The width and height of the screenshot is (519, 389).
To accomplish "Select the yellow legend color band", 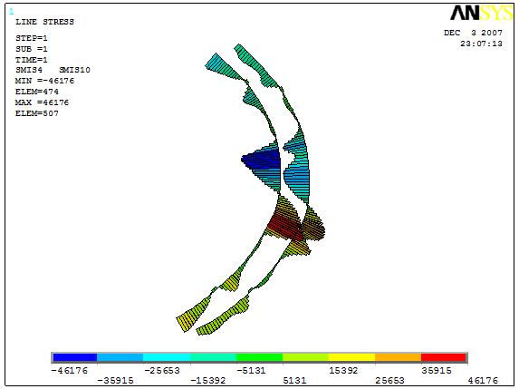I will pos(351,357).
